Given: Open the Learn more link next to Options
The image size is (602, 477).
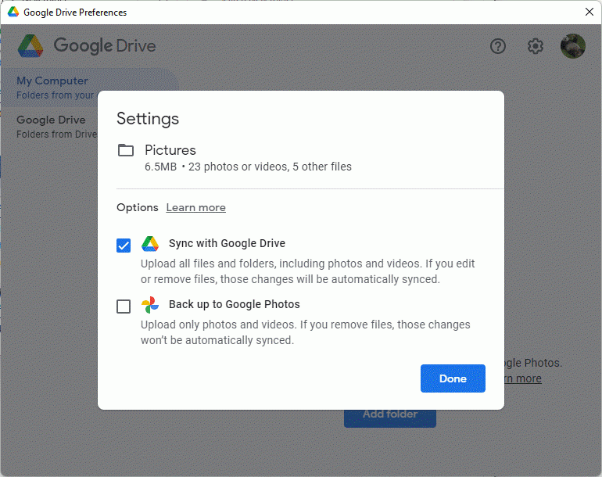Looking at the screenshot, I should pyautogui.click(x=195, y=208).
